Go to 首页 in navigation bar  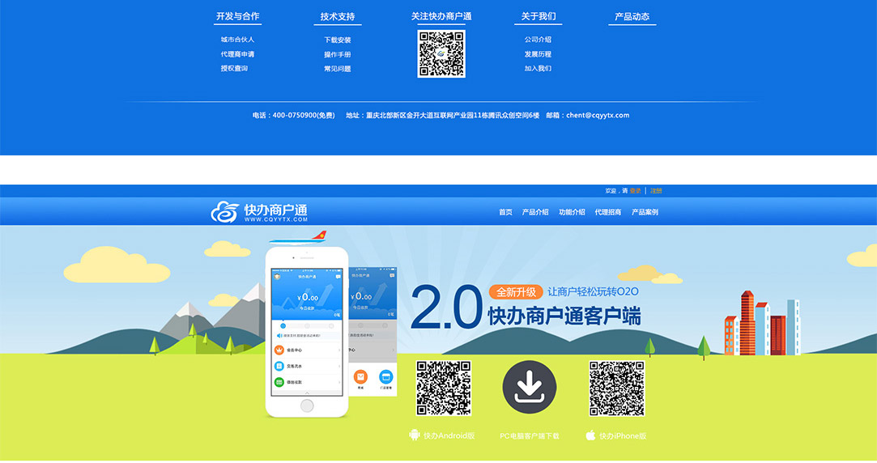coord(505,212)
